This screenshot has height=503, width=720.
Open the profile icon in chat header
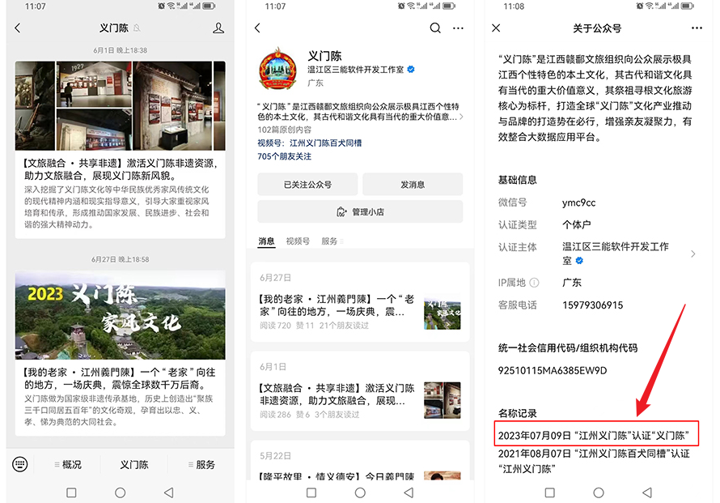click(218, 28)
